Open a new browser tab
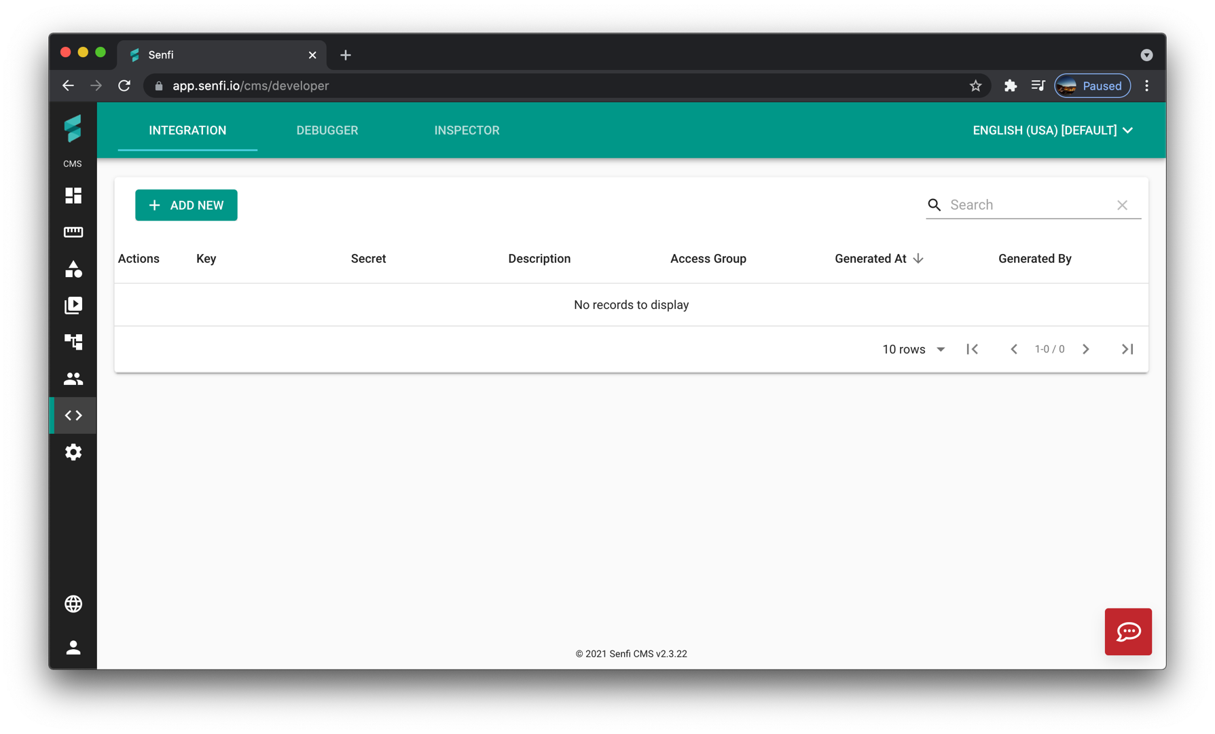1215x734 pixels. 346,55
